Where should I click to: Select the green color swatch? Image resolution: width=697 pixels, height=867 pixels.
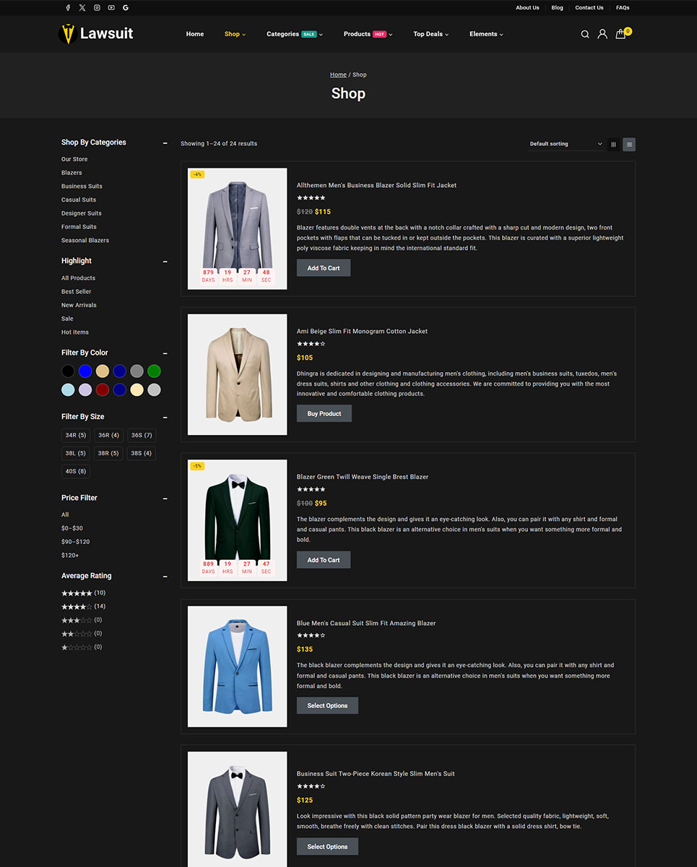click(154, 371)
